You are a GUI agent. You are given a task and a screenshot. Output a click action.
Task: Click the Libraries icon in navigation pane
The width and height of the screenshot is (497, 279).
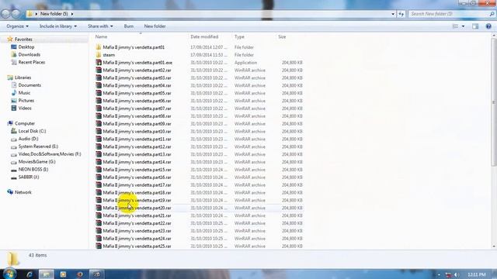pyautogui.click(x=10, y=77)
